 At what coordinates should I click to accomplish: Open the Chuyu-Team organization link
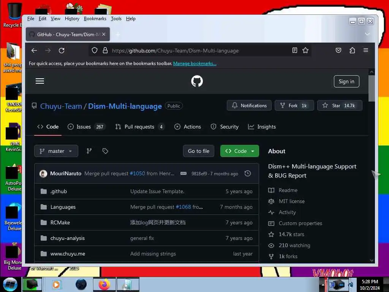(61, 106)
